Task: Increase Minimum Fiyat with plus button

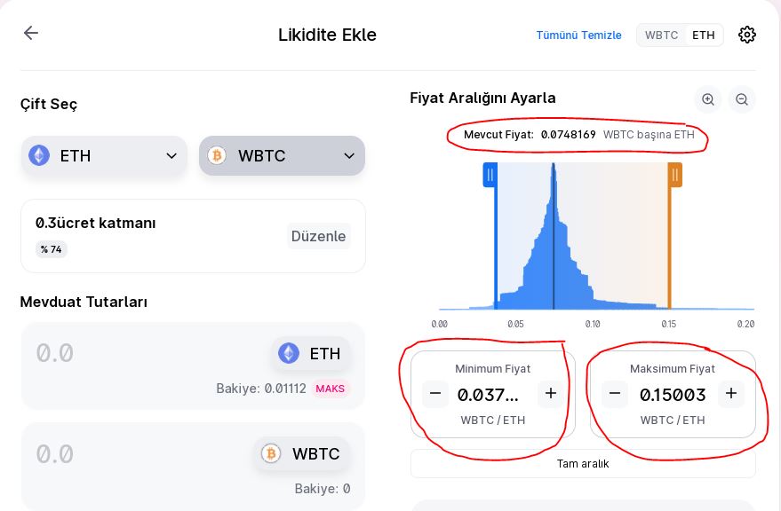Action: click(x=550, y=394)
